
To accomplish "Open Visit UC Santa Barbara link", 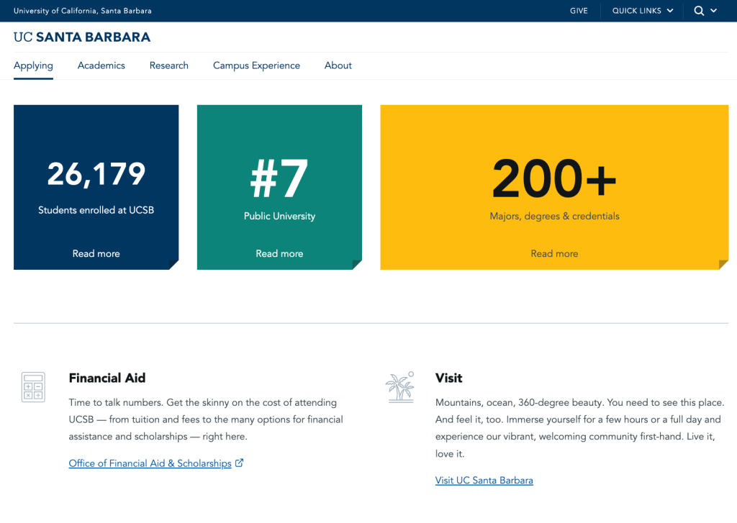I will pos(484,481).
